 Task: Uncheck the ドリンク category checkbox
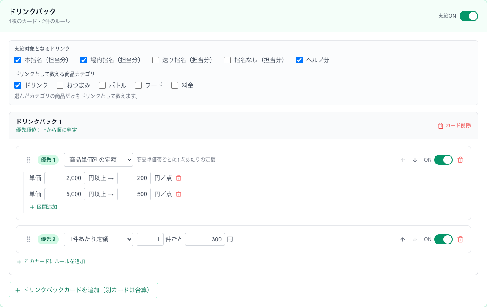point(18,85)
